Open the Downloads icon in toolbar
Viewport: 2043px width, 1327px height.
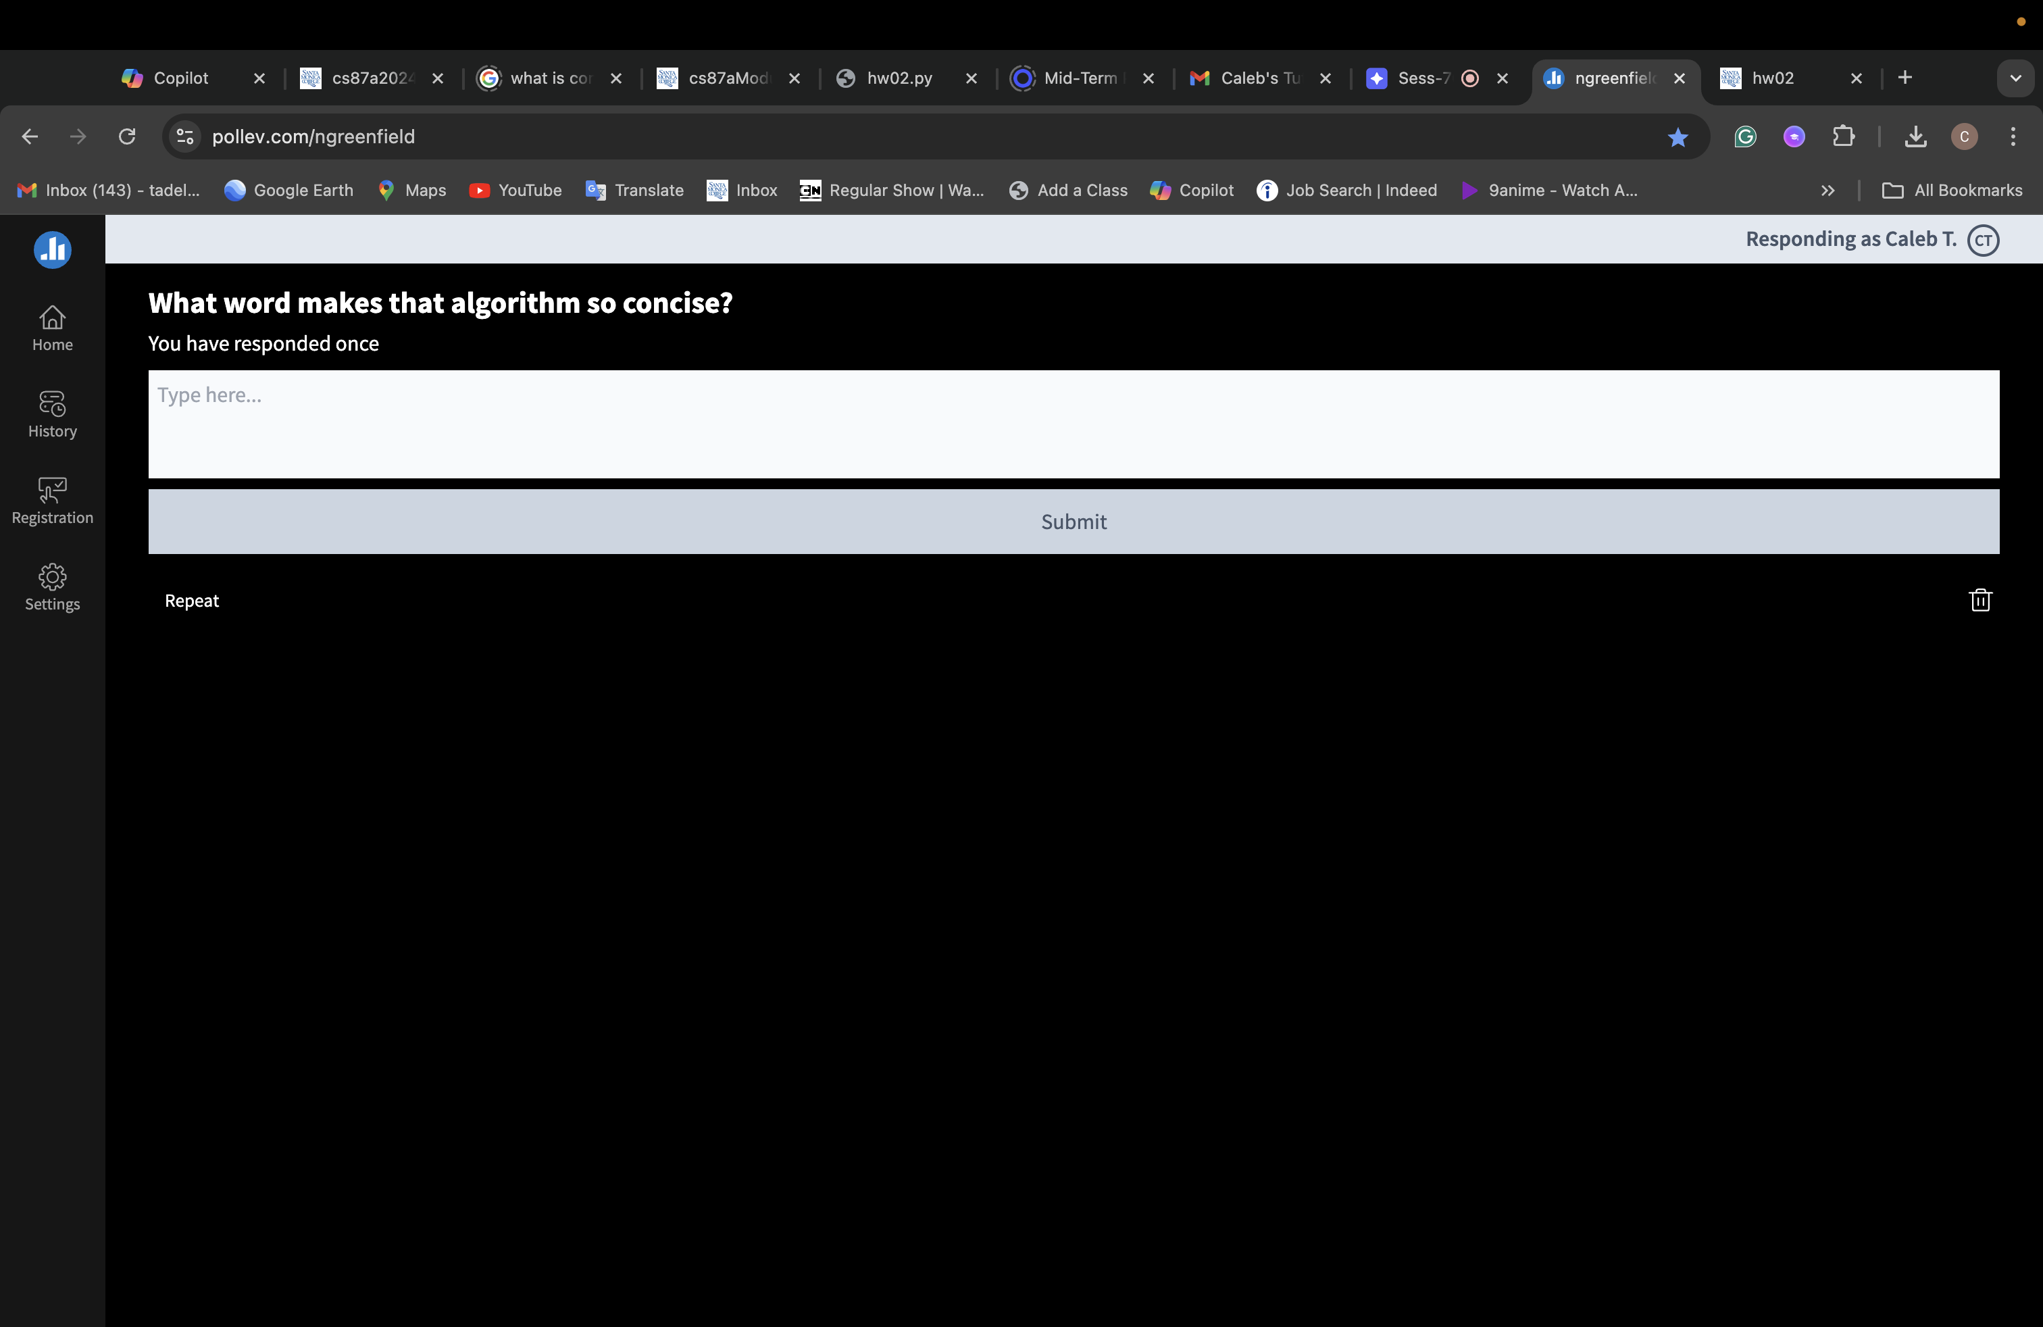click(x=1915, y=136)
